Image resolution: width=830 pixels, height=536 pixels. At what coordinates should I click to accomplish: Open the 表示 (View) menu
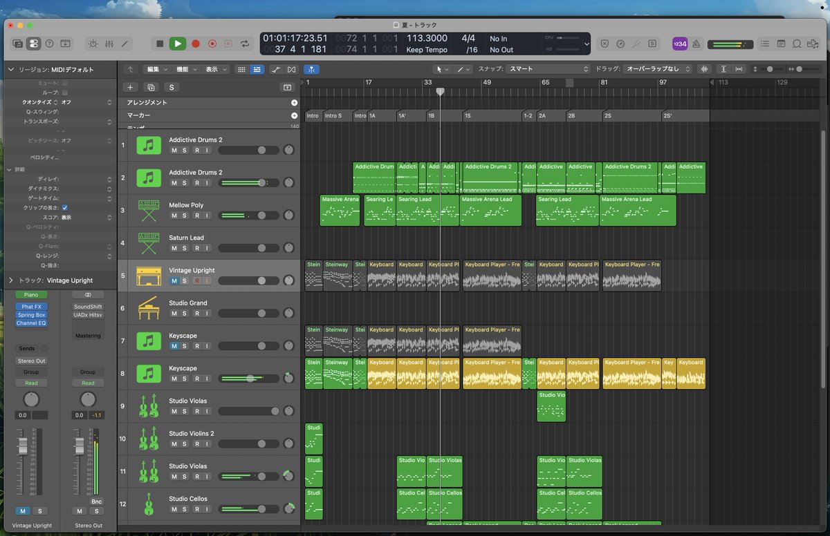pos(215,69)
